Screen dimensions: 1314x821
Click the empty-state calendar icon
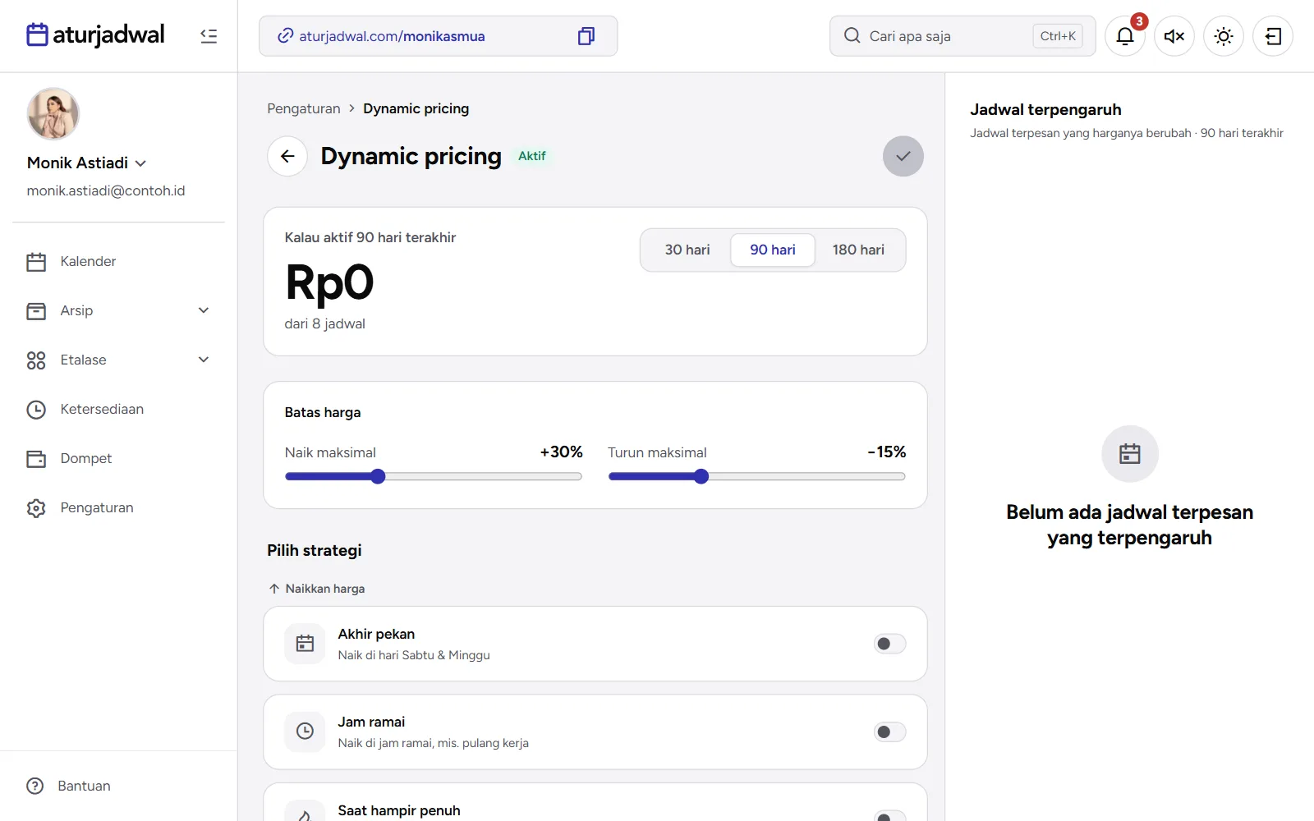pos(1130,453)
